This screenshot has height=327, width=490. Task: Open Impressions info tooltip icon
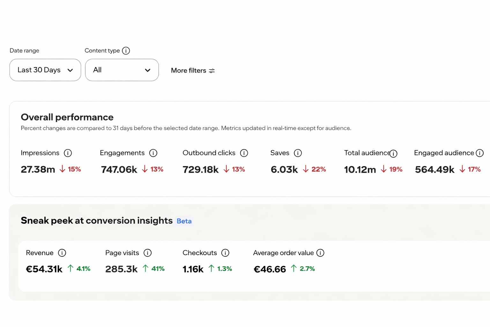click(x=68, y=153)
